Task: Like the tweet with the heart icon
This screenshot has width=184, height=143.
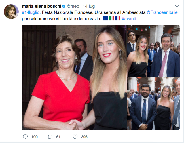Action: (x=75, y=137)
